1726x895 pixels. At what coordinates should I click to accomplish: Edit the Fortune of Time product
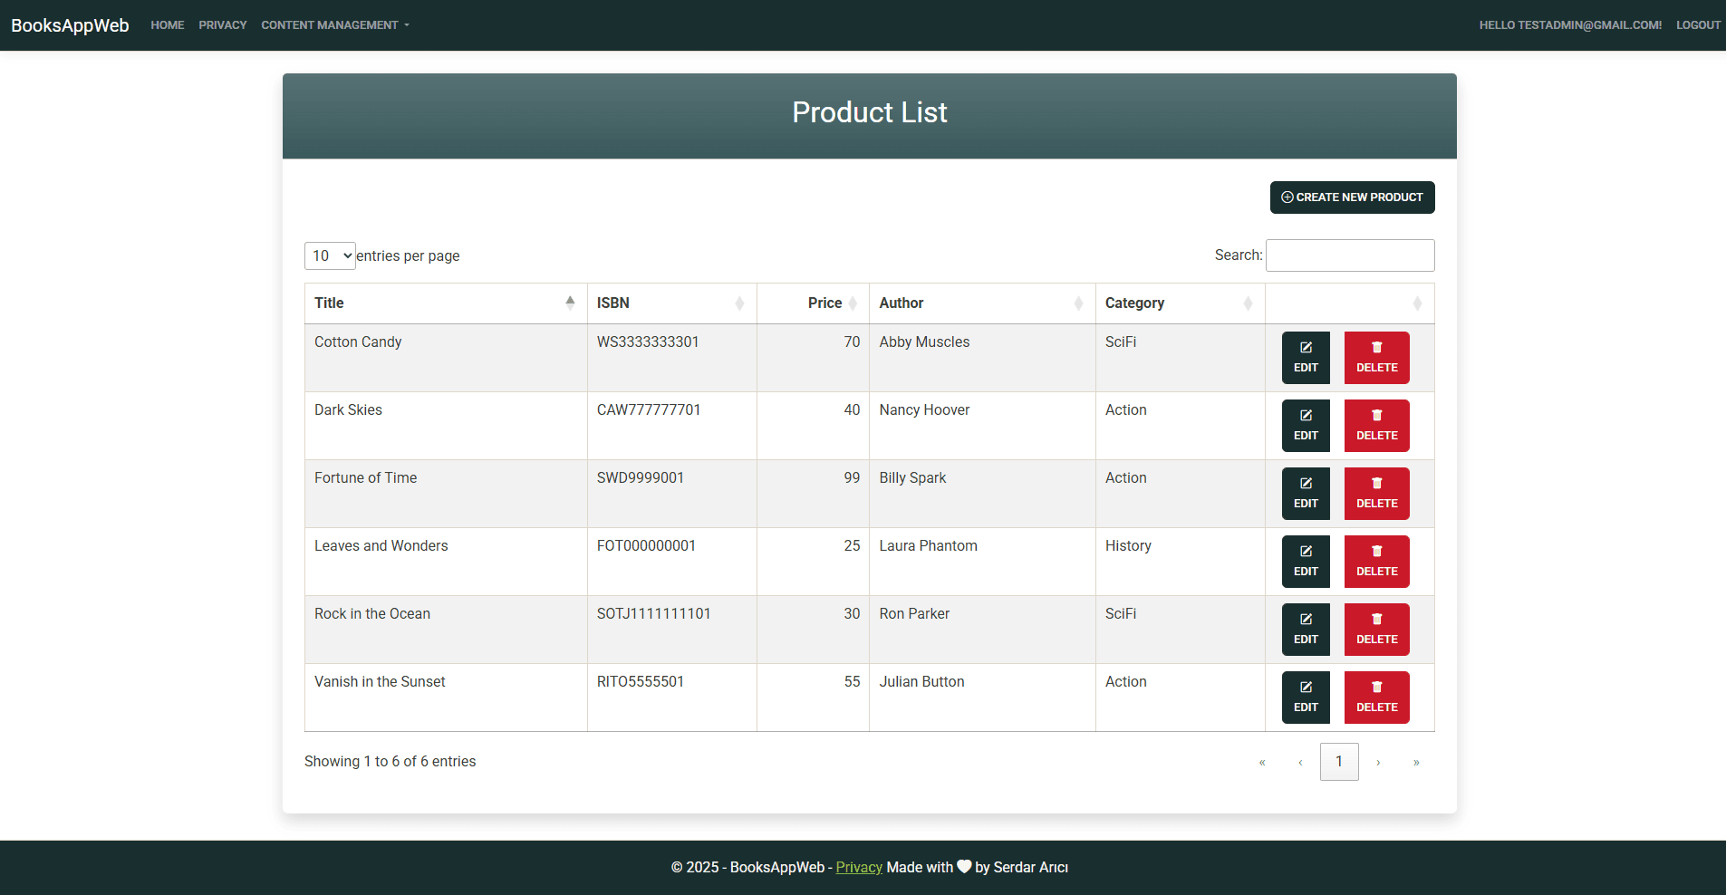1306,494
